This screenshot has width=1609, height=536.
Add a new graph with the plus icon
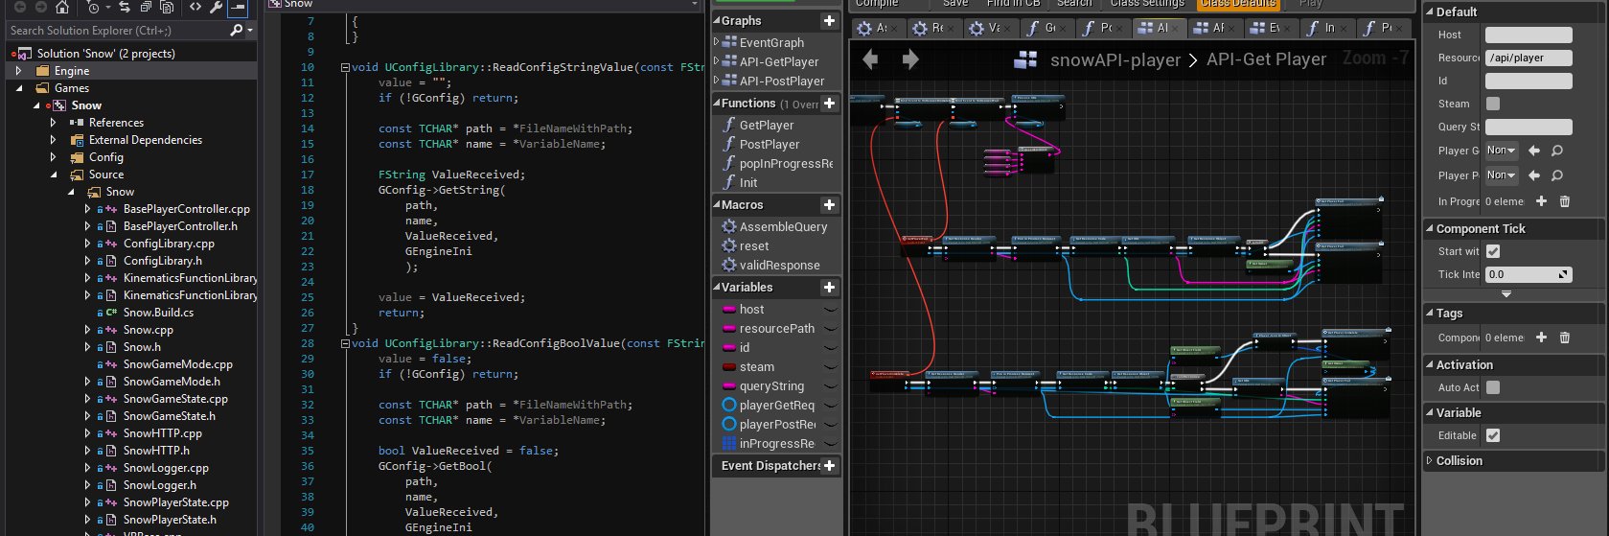tap(829, 20)
